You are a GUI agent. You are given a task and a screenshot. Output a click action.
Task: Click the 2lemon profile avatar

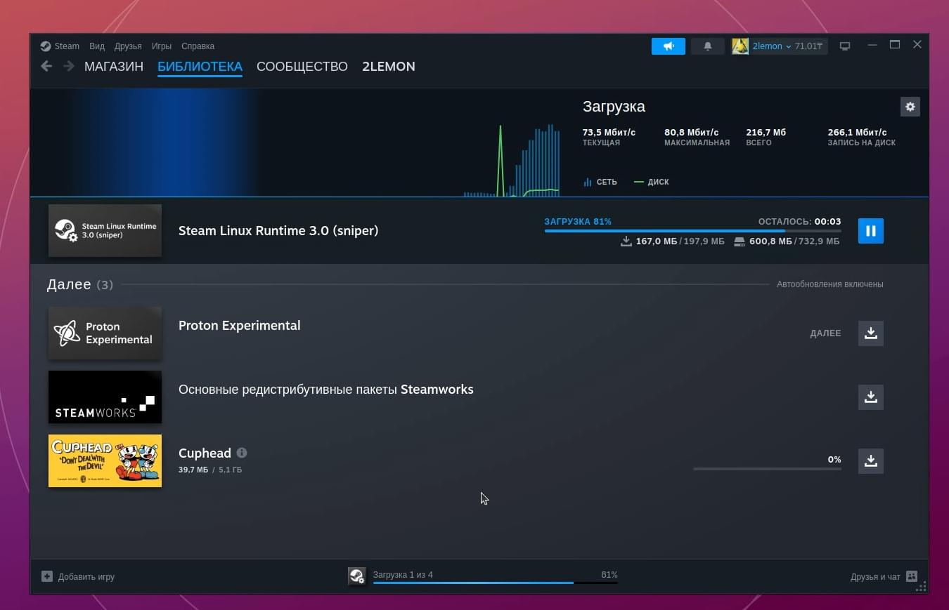[740, 46]
